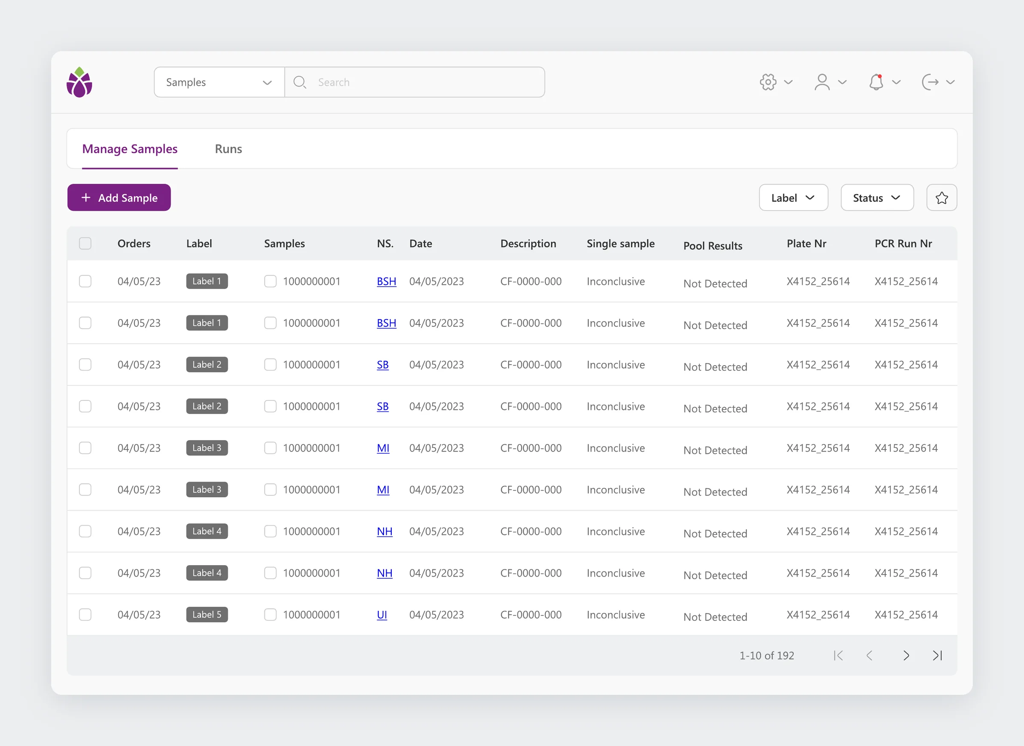
Task: Toggle the select-all checkbox in table header
Action: [x=85, y=244]
